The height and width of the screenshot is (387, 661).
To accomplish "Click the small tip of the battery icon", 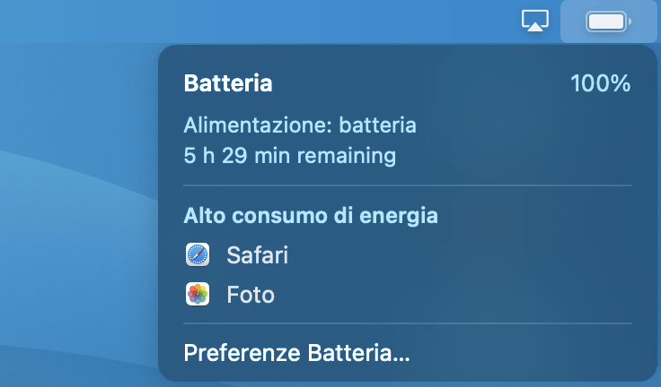I will [x=630, y=21].
